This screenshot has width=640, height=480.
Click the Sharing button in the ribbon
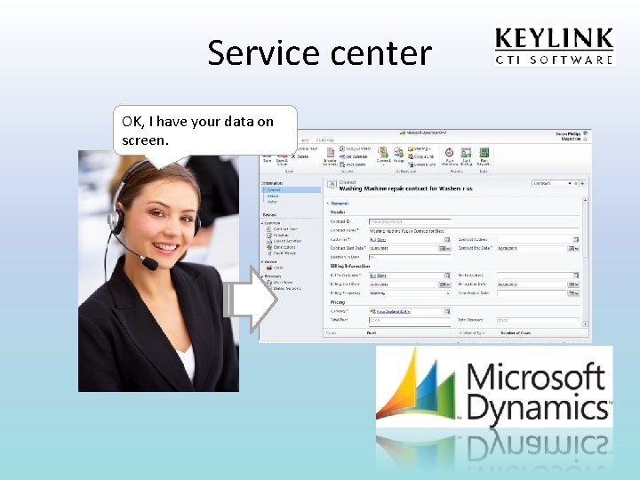pyautogui.click(x=420, y=149)
